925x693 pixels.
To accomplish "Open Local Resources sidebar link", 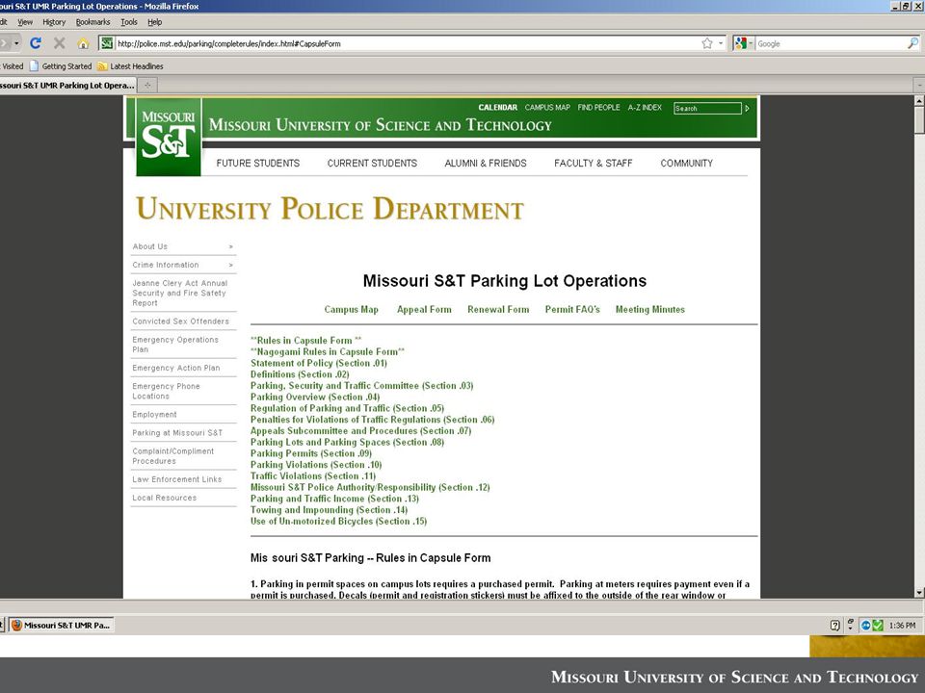I will coord(165,498).
